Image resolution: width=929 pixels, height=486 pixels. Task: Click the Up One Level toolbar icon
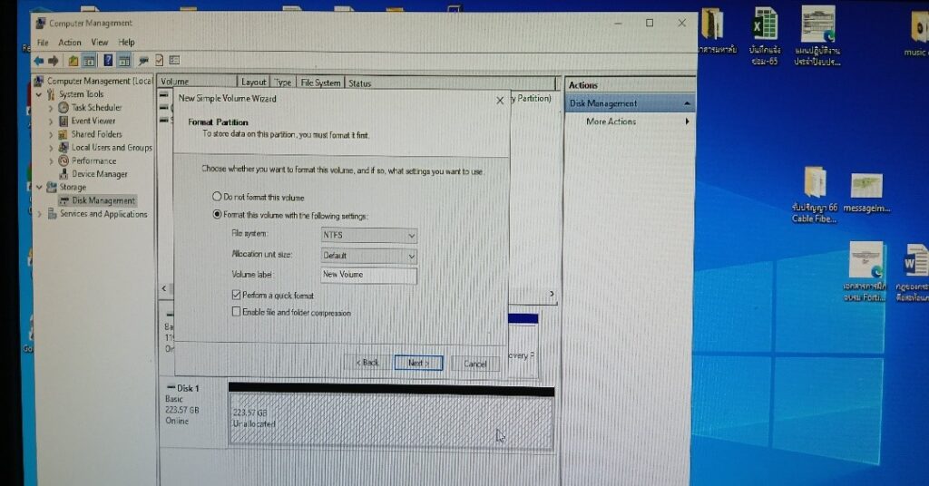click(73, 61)
